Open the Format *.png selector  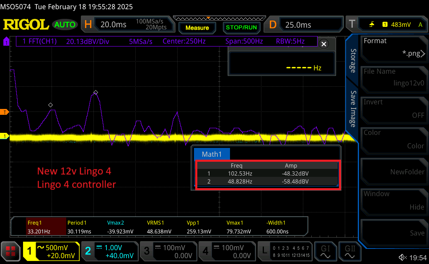click(394, 49)
